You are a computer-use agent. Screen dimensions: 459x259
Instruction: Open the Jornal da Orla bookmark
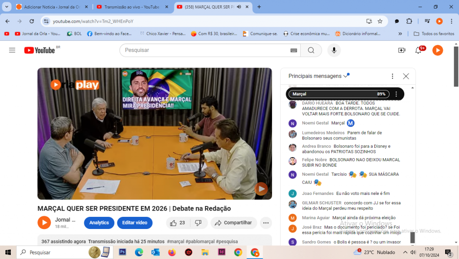[38, 34]
